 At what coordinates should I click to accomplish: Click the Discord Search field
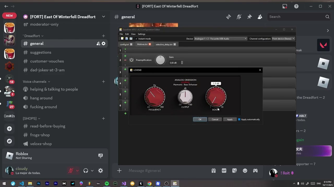coord(299,17)
